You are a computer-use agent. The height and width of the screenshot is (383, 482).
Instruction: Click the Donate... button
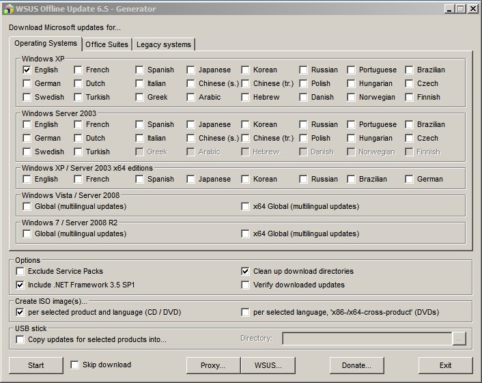[356, 365]
